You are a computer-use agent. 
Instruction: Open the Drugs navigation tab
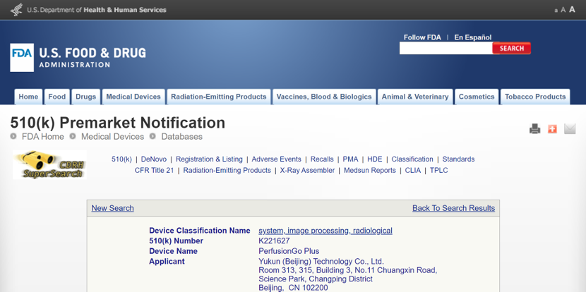[x=85, y=97]
